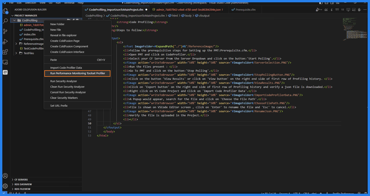This screenshot has width=370, height=196.
Task: Toggle primary side bar layout icon in title bar
Action: (321, 3)
